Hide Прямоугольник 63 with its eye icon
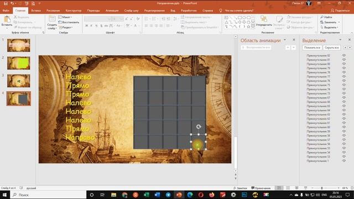 (x=344, y=114)
